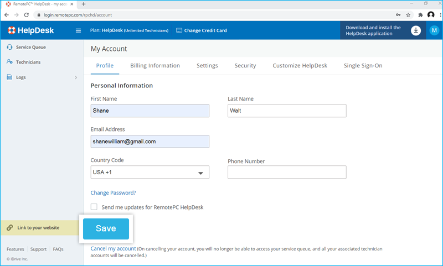Click the Last Name input field

(287, 111)
